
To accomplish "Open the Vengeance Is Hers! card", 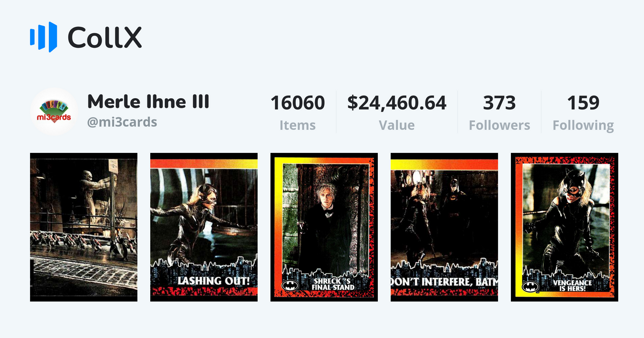I will [565, 227].
